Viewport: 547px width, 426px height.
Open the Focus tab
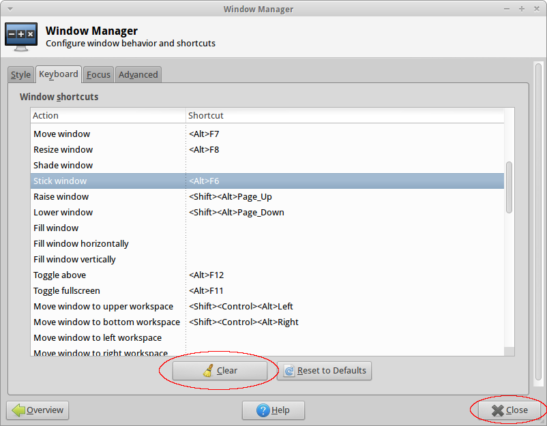pyautogui.click(x=98, y=75)
